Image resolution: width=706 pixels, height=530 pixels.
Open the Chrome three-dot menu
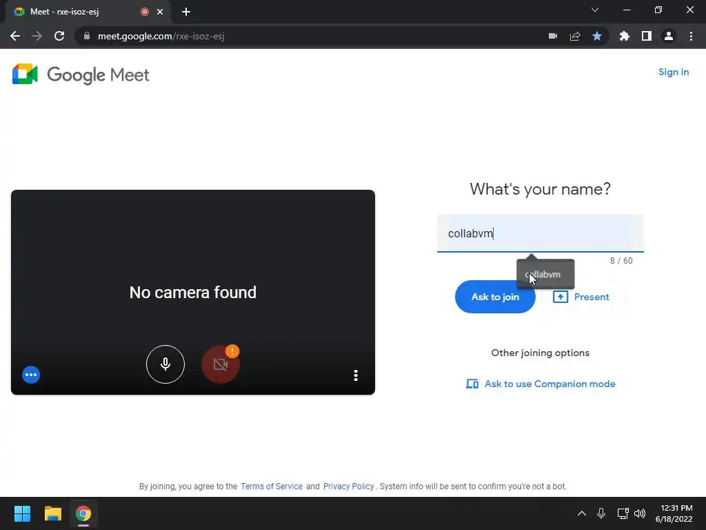pyautogui.click(x=691, y=36)
